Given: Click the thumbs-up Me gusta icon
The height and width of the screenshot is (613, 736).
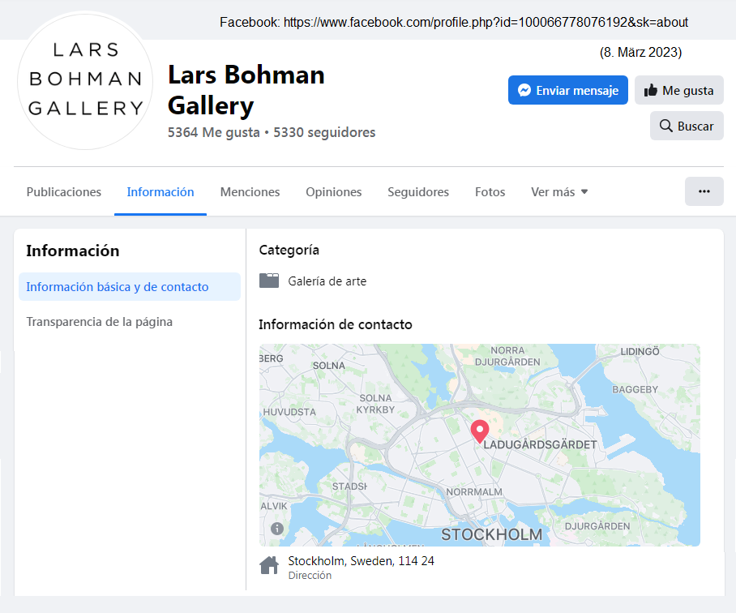Looking at the screenshot, I should pyautogui.click(x=651, y=90).
